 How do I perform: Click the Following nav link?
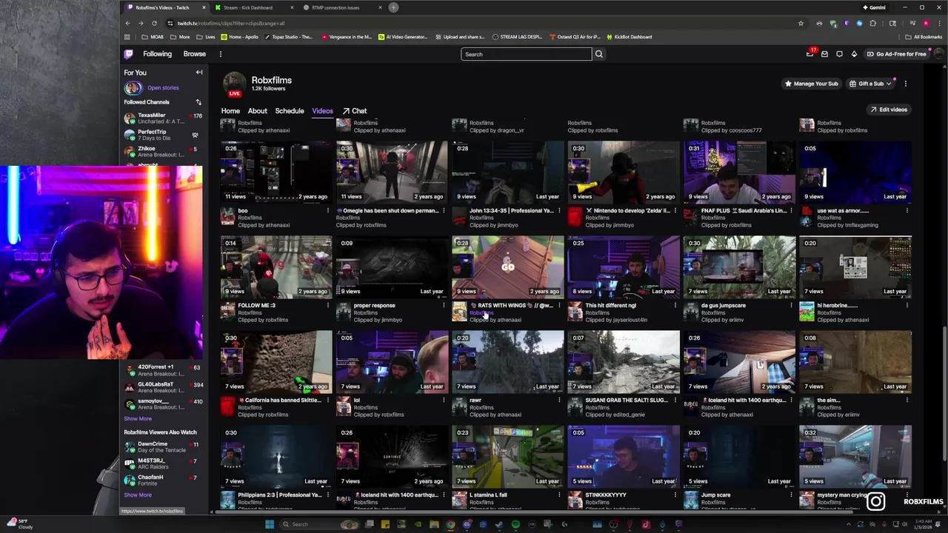pos(157,54)
